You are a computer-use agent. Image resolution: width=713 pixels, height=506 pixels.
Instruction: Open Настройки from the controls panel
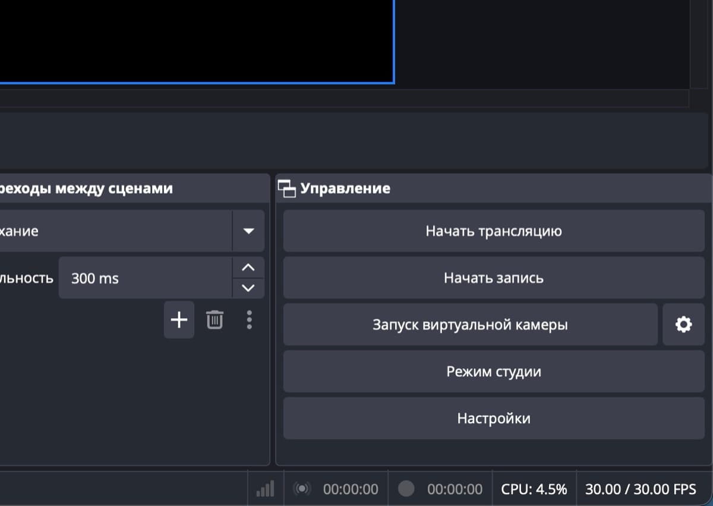(493, 419)
